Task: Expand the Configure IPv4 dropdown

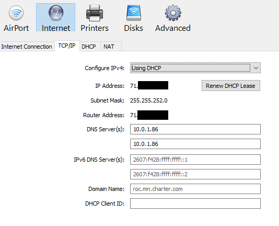Action: click(195, 68)
